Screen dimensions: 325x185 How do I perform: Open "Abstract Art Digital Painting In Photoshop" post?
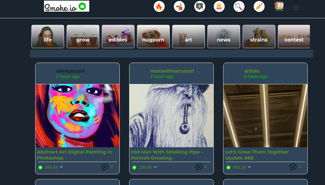point(74,155)
